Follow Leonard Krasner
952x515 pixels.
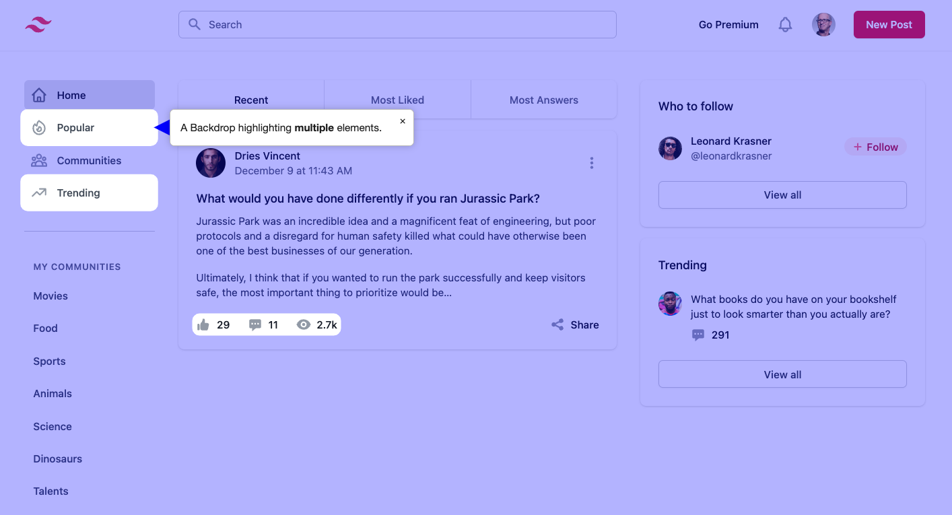pos(875,147)
